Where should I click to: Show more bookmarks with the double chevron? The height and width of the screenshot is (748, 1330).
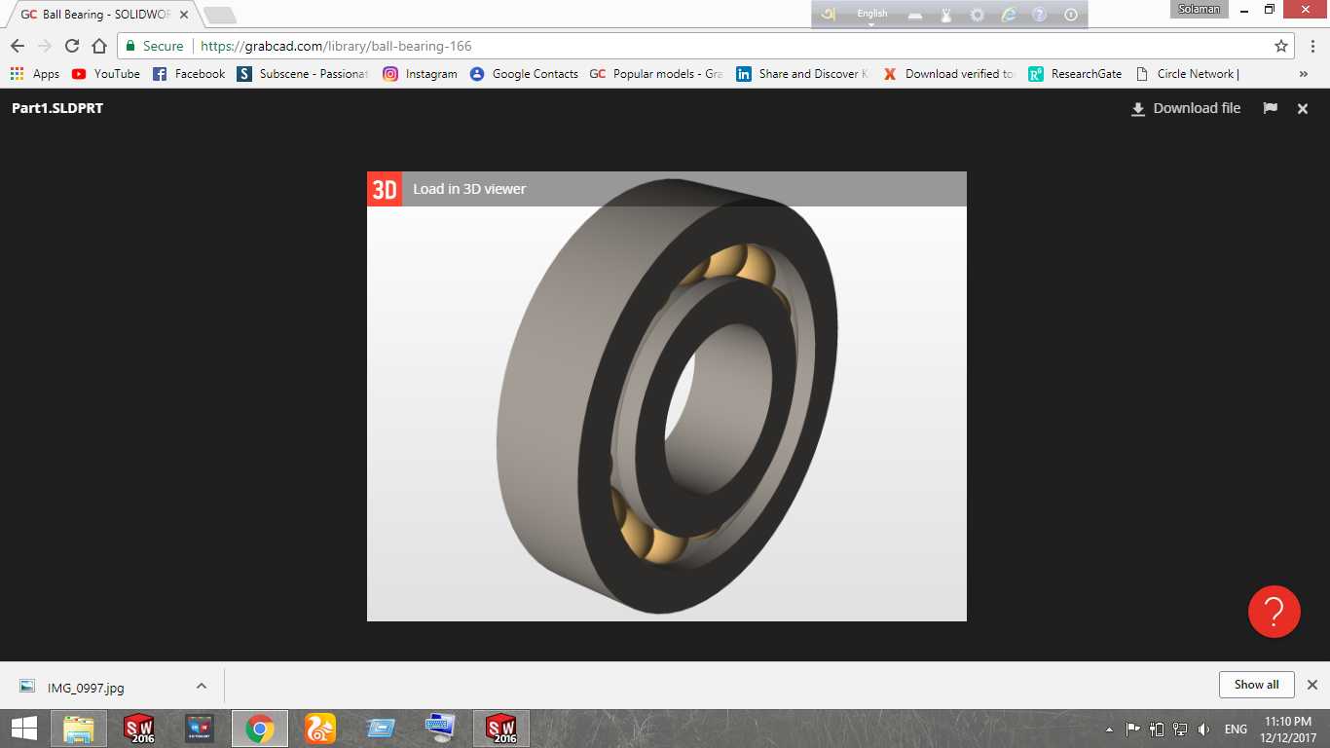click(x=1304, y=74)
